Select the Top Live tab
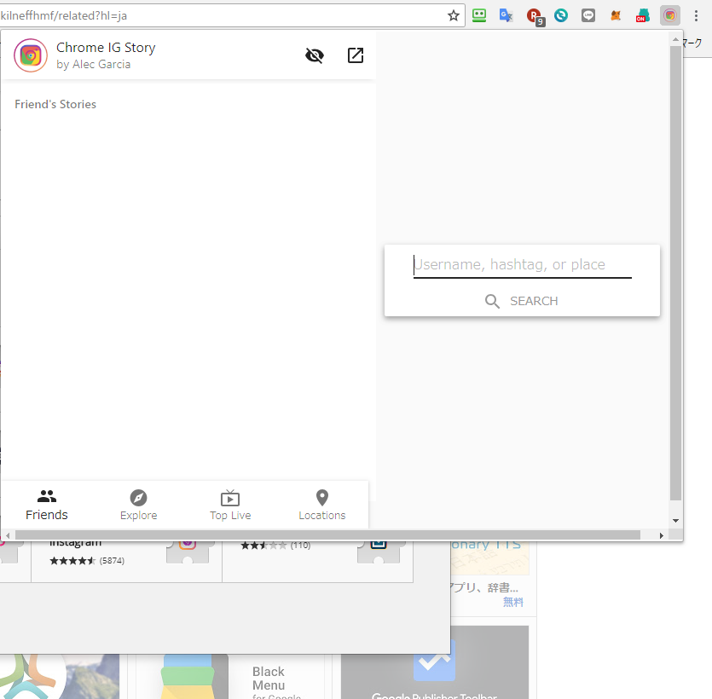The width and height of the screenshot is (712, 699). click(x=230, y=505)
